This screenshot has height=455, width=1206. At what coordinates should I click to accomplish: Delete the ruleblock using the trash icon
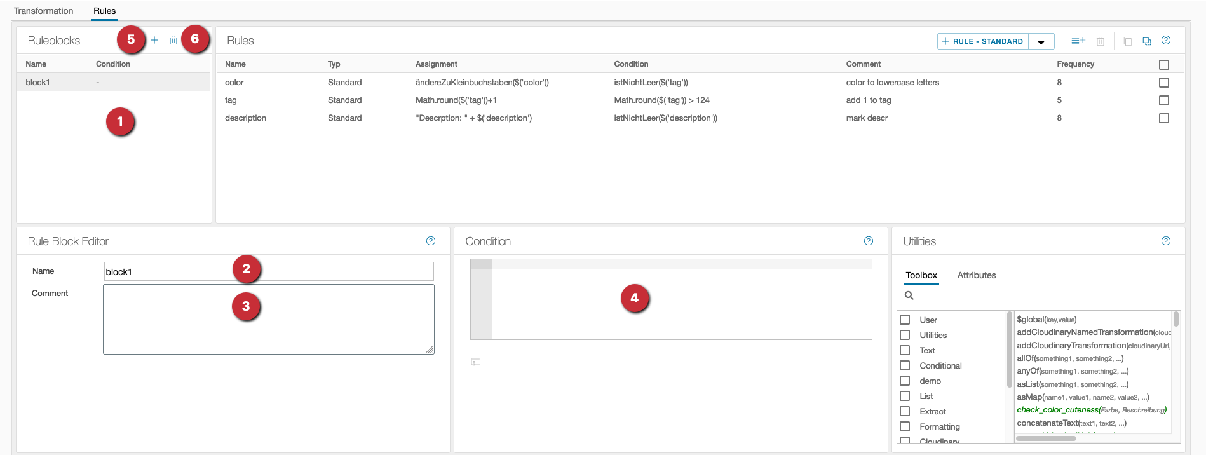tap(173, 40)
